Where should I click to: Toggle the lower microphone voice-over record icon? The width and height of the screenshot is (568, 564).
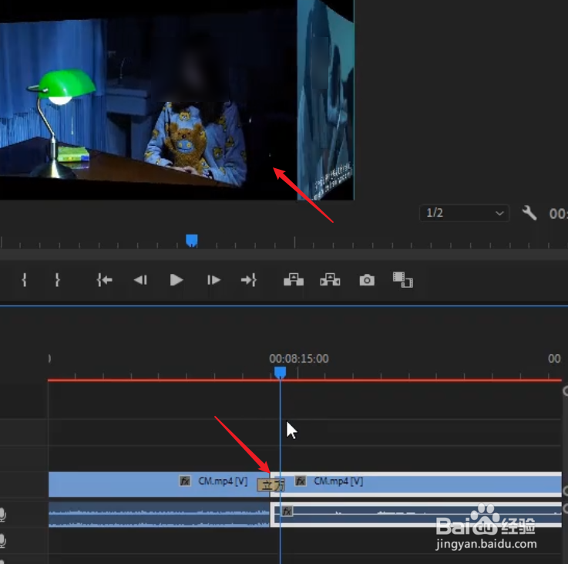2,541
